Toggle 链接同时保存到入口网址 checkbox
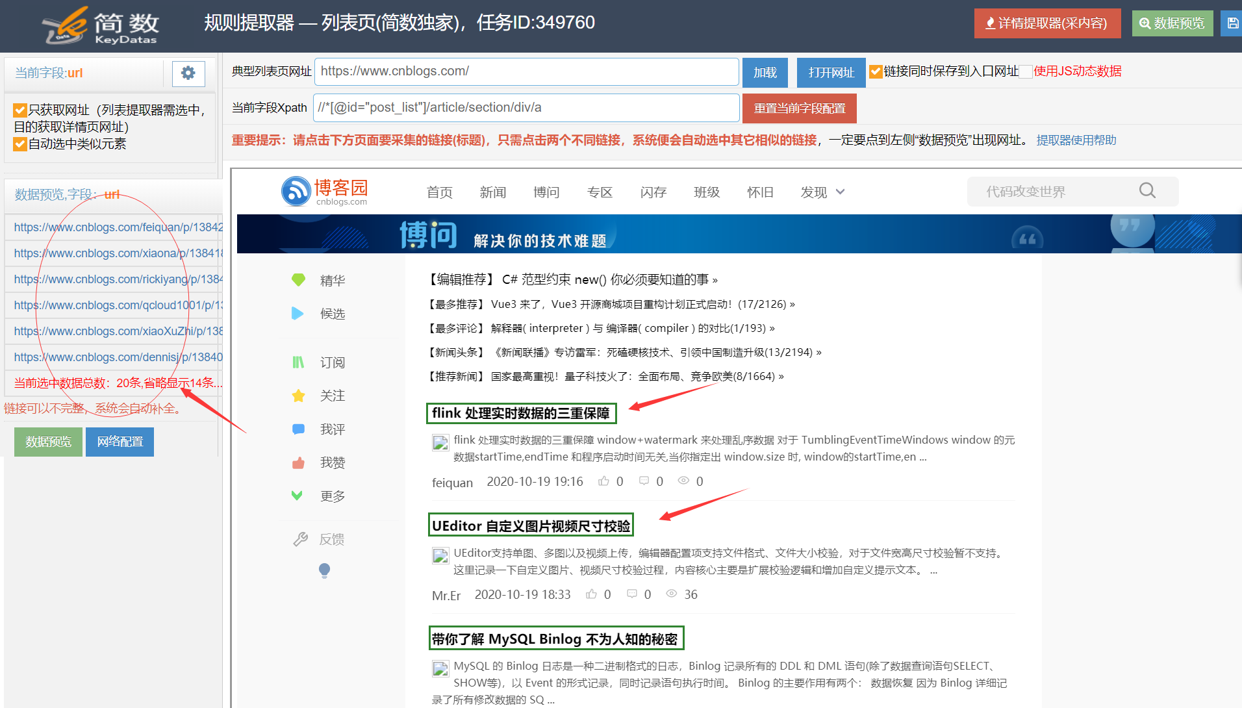Viewport: 1242px width, 708px height. click(x=876, y=71)
